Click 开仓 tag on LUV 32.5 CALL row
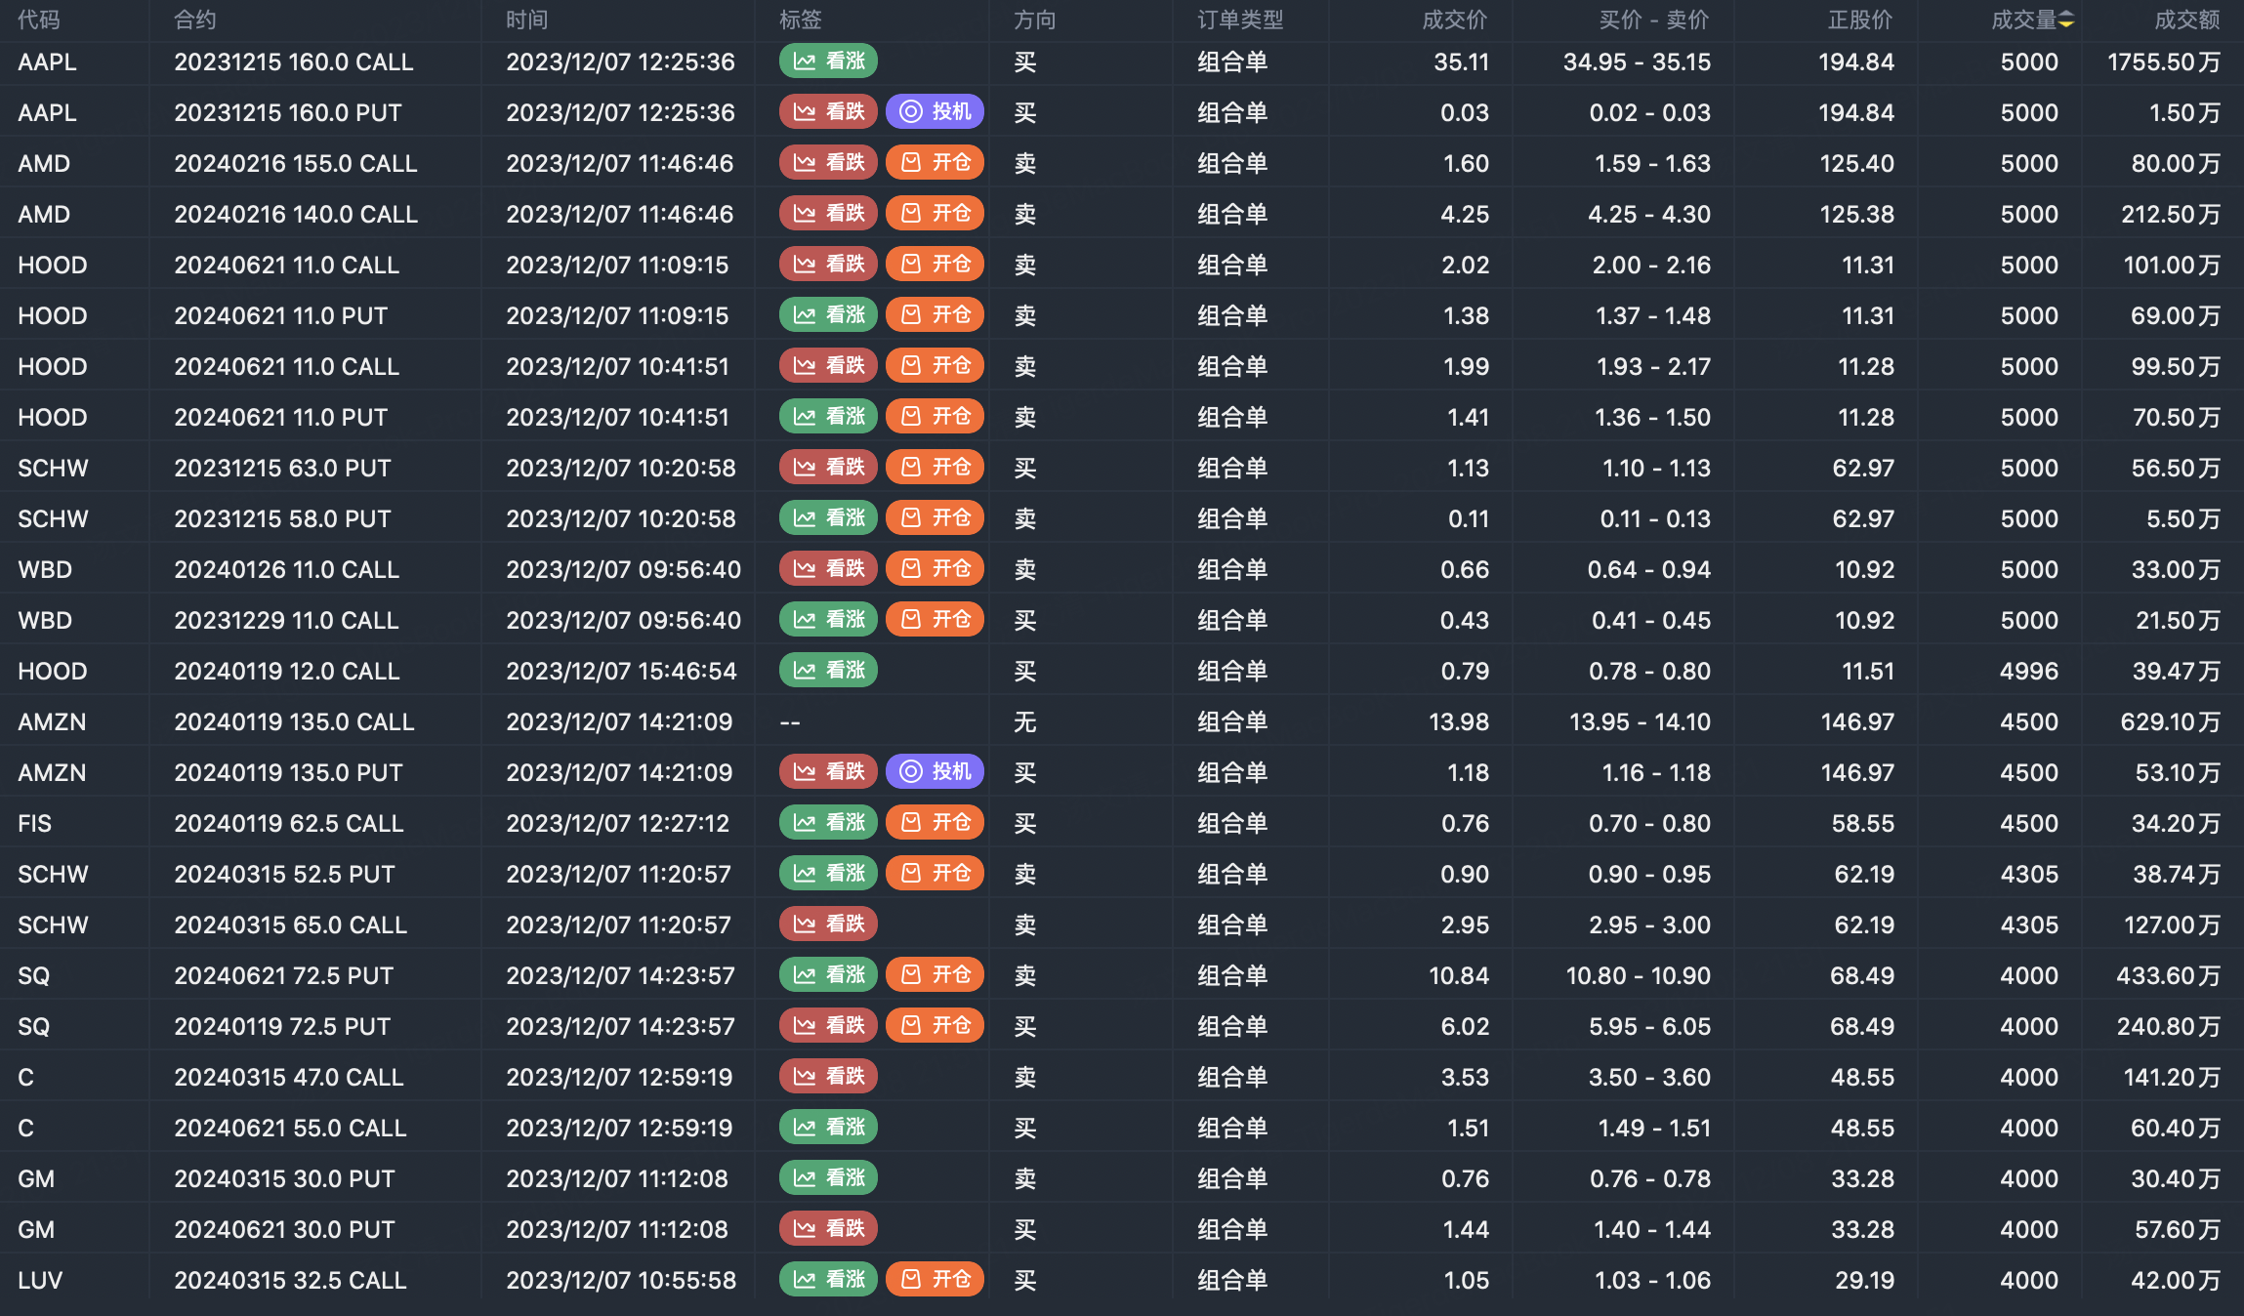The width and height of the screenshot is (2244, 1316). tap(935, 1280)
